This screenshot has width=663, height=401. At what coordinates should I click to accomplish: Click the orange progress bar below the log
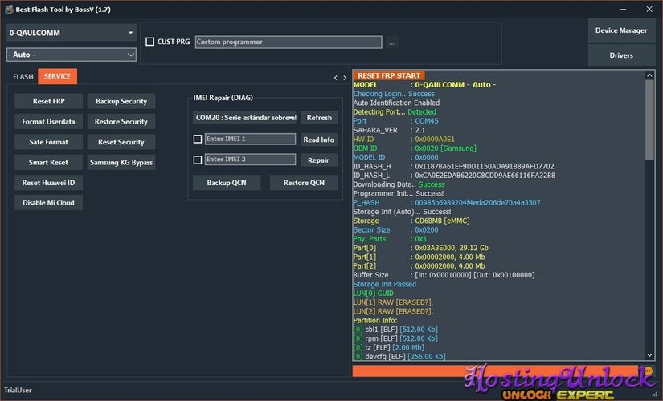point(498,371)
